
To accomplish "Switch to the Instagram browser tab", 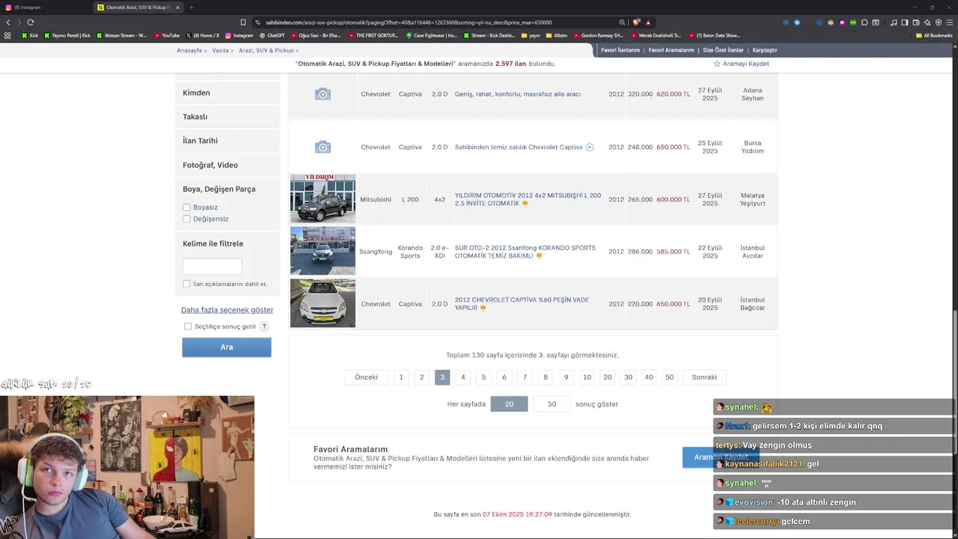I will (45, 7).
